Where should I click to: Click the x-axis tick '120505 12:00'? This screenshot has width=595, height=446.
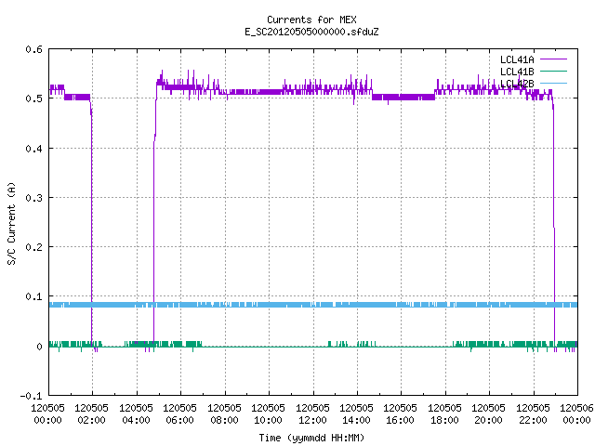[312, 414]
